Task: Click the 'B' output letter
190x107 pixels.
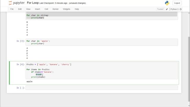Action: pyautogui.click(x=27, y=22)
